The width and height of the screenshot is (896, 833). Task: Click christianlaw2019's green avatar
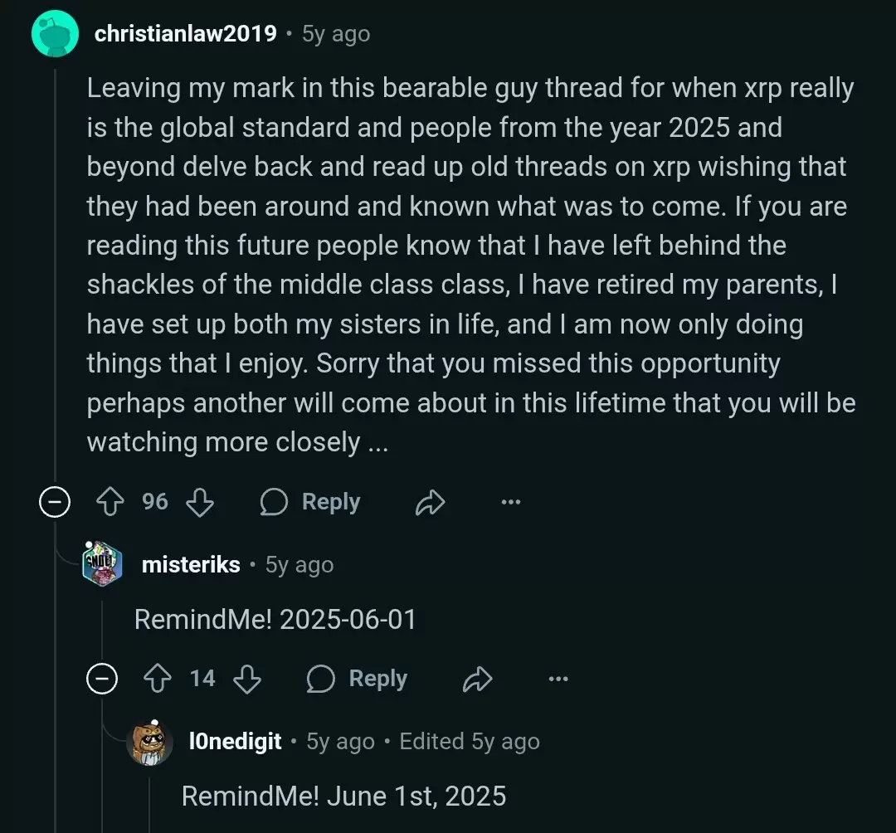click(55, 34)
